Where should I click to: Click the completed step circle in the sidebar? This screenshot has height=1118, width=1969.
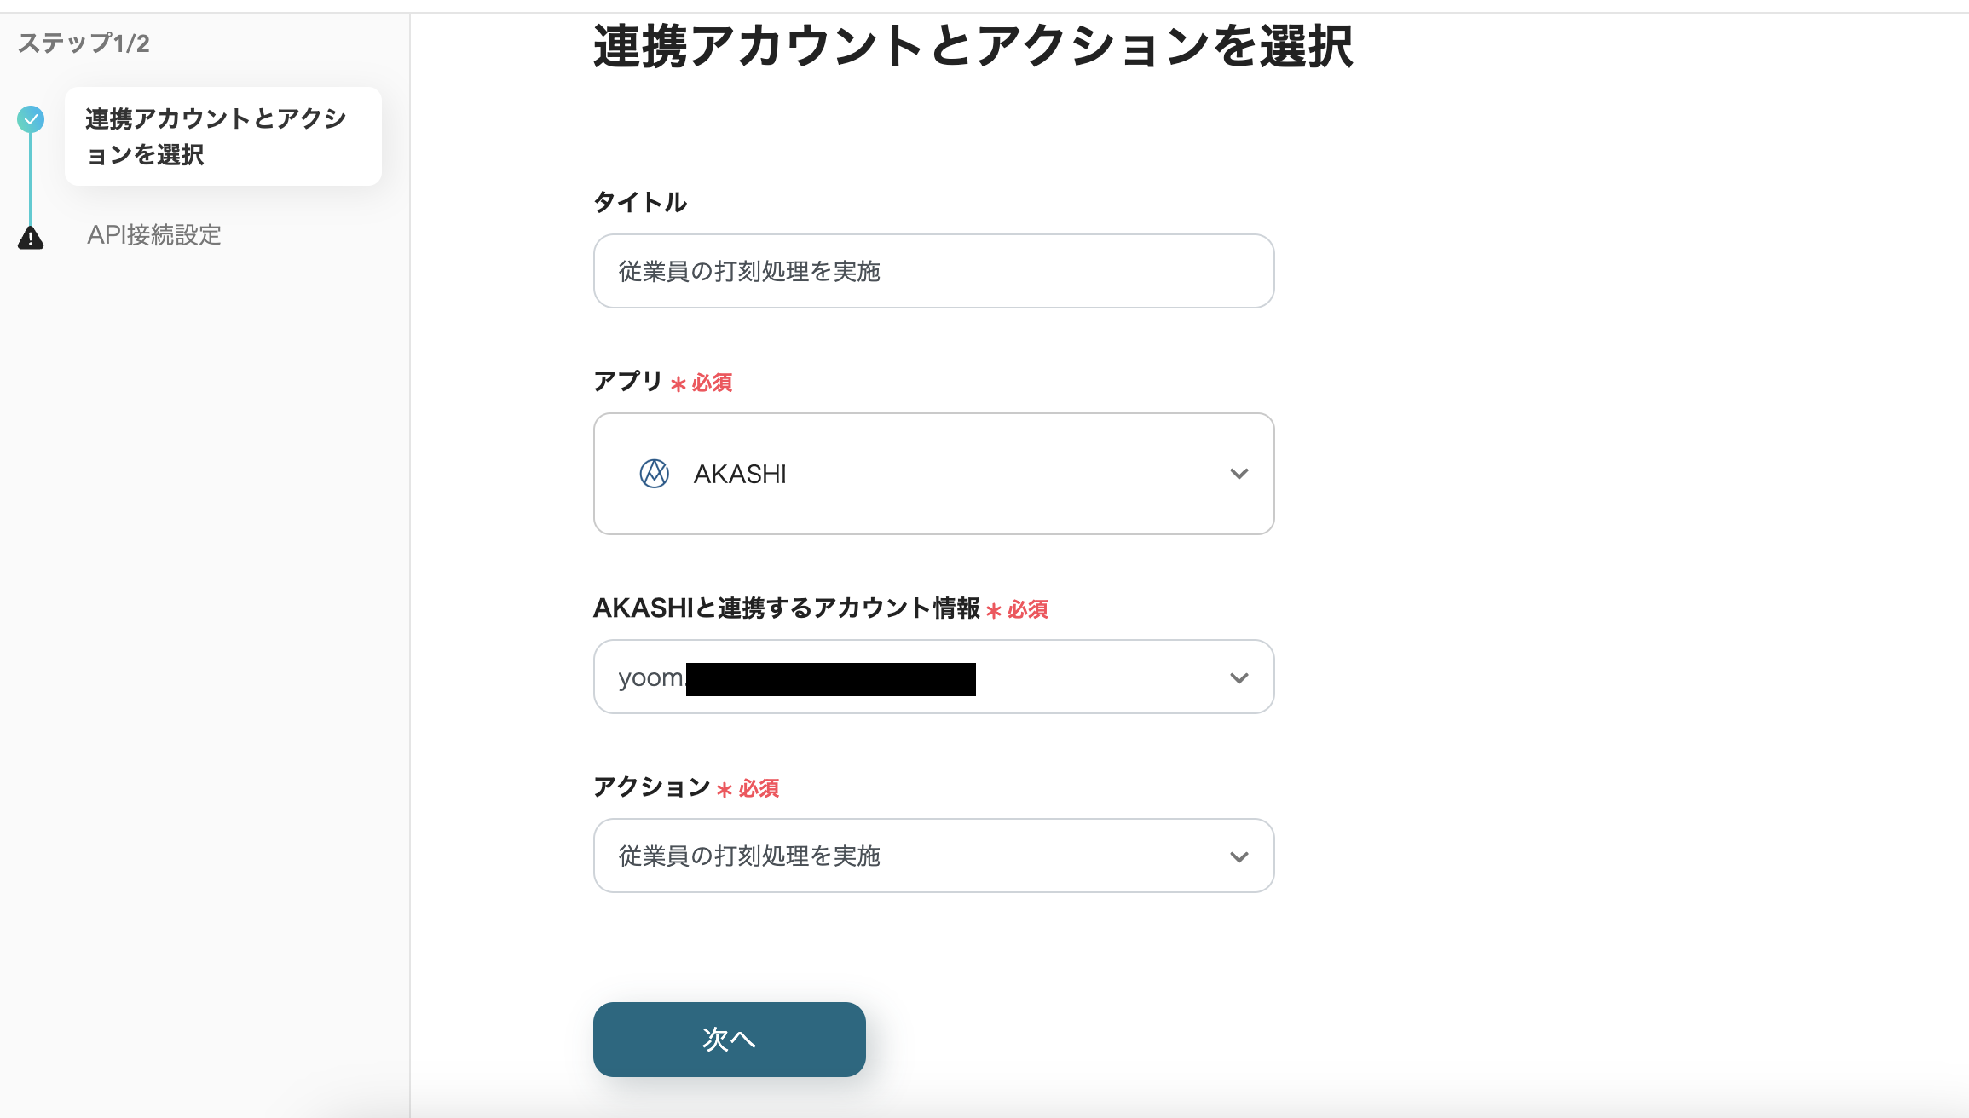(31, 119)
